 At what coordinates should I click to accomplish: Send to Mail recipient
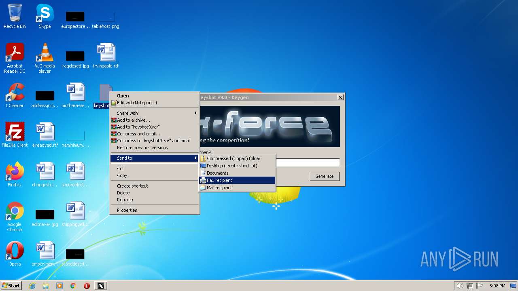(237, 188)
